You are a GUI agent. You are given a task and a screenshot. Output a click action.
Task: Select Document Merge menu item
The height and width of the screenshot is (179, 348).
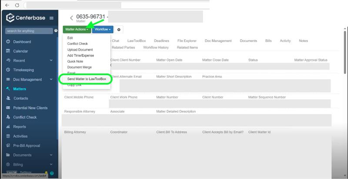(x=80, y=67)
